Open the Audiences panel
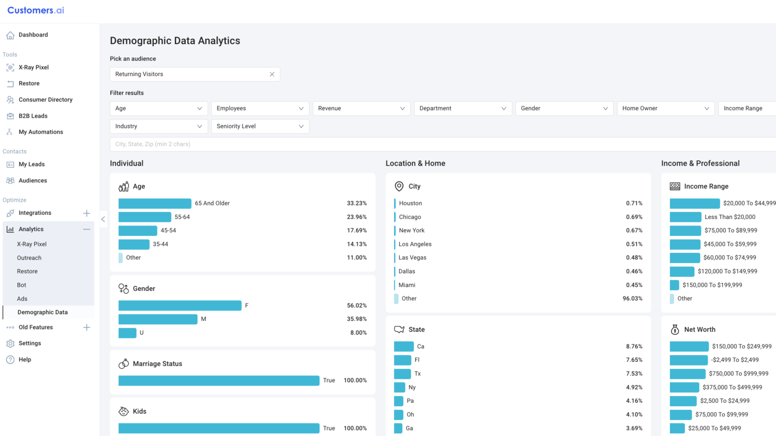The width and height of the screenshot is (776, 436). point(34,180)
